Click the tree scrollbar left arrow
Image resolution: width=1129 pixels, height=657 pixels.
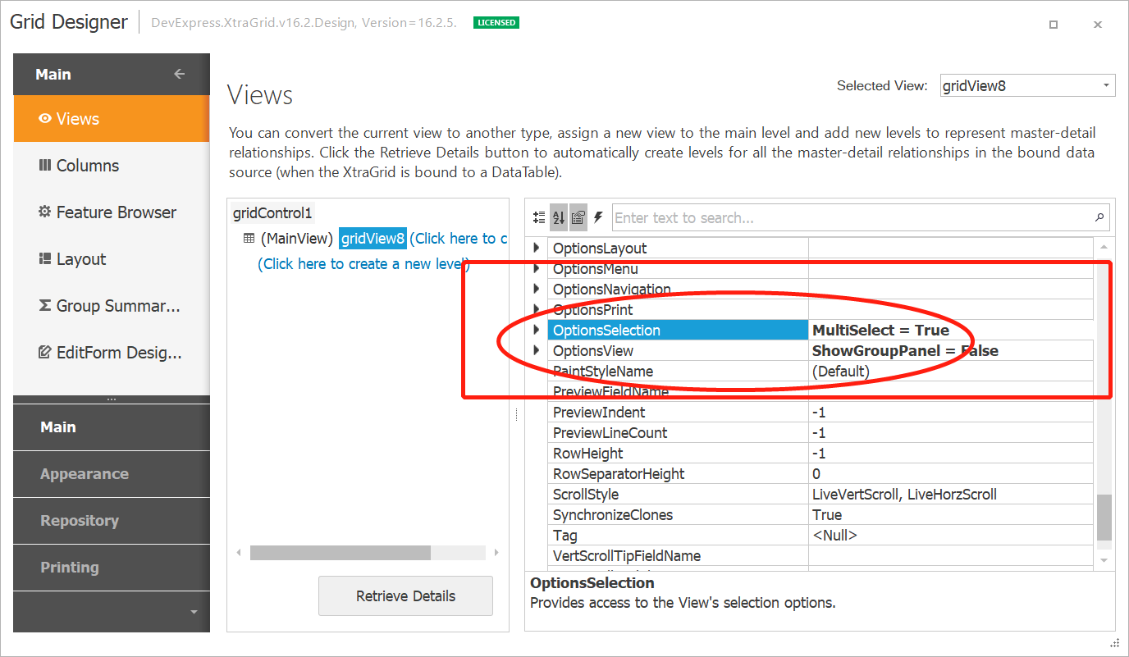pos(239,553)
